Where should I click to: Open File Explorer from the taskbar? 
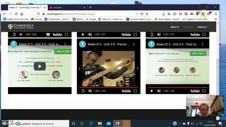[x=100, y=123]
